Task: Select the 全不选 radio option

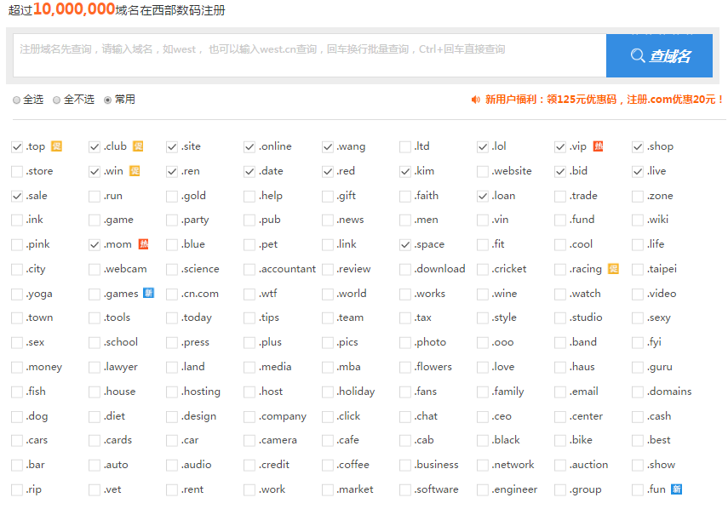Action: pos(57,100)
